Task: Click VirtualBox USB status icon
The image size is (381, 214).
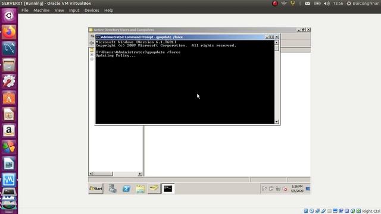Action: point(323,211)
